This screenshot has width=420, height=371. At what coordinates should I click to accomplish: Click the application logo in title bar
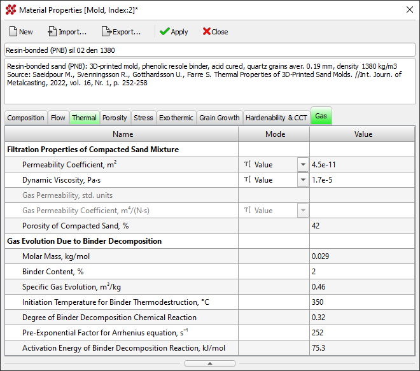click(10, 10)
